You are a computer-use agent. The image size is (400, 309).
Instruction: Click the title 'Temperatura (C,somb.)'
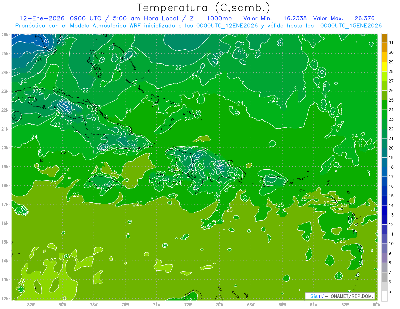[x=203, y=8]
